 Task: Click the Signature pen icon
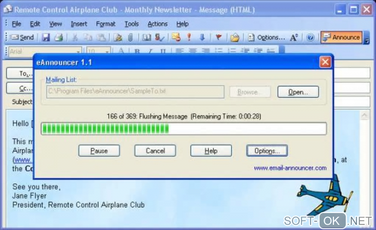point(118,38)
